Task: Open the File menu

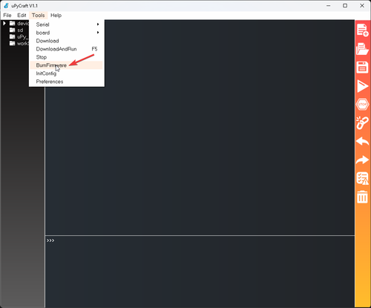Action: tap(7, 16)
